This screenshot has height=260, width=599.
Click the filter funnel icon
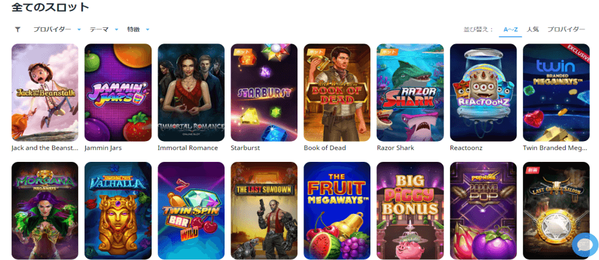pos(18,29)
